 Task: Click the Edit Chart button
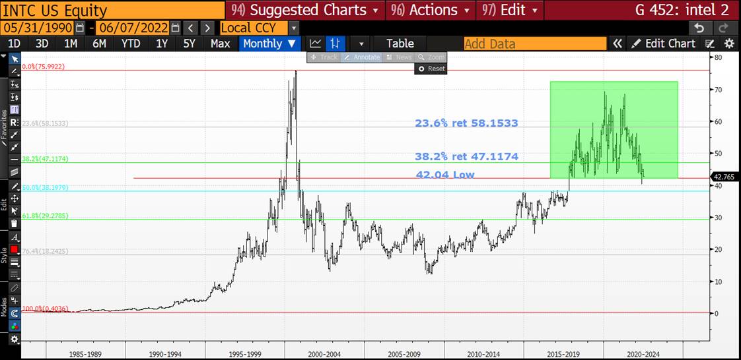point(664,44)
